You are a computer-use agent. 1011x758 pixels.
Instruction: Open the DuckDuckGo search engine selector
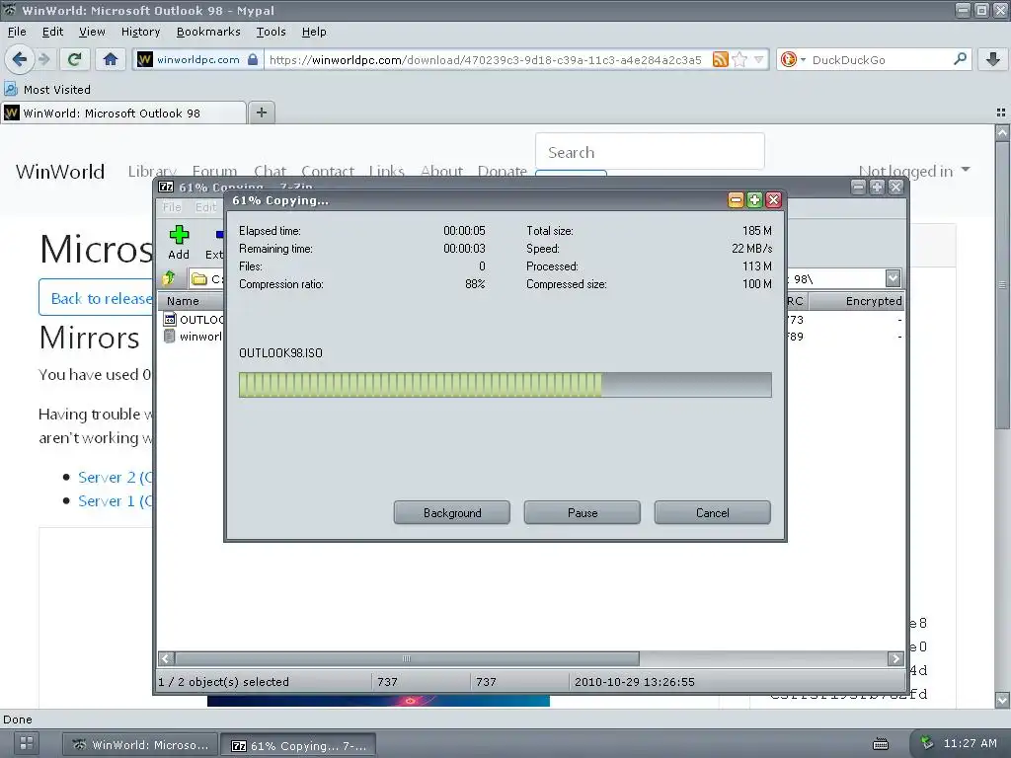pyautogui.click(x=793, y=60)
